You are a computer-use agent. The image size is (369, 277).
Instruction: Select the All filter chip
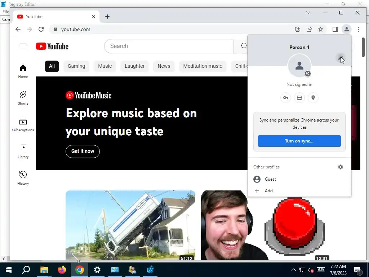52,66
